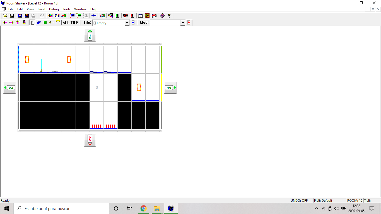
Task: Click the blue down arrow beside Tile
Action: [x=133, y=23]
